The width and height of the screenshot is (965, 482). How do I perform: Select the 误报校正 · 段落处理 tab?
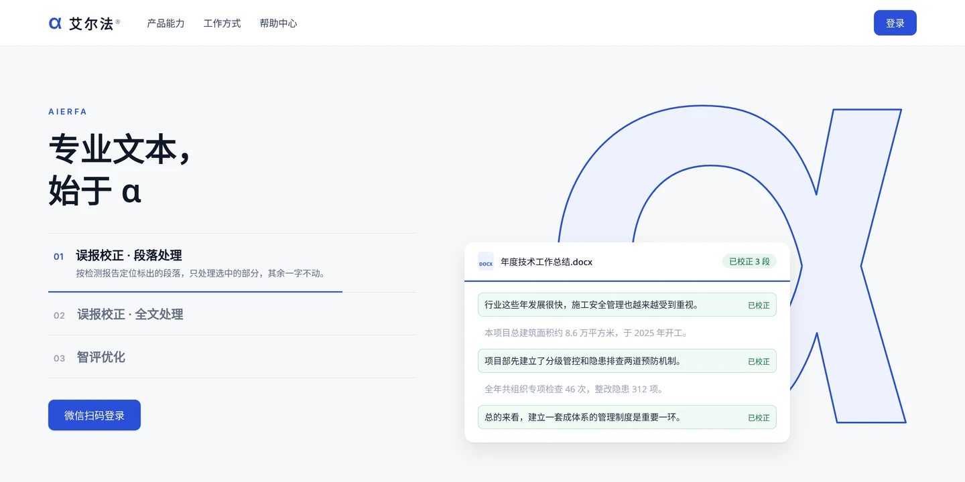232,263
